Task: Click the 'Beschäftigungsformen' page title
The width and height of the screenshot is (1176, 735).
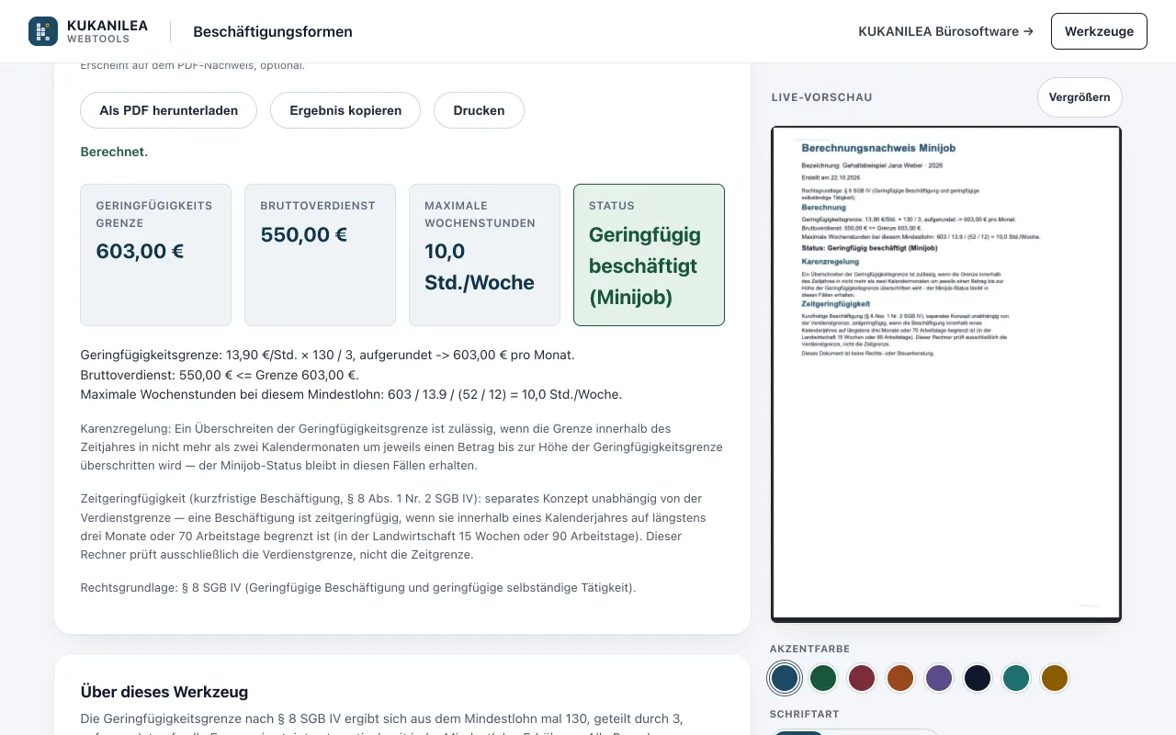Action: click(273, 31)
